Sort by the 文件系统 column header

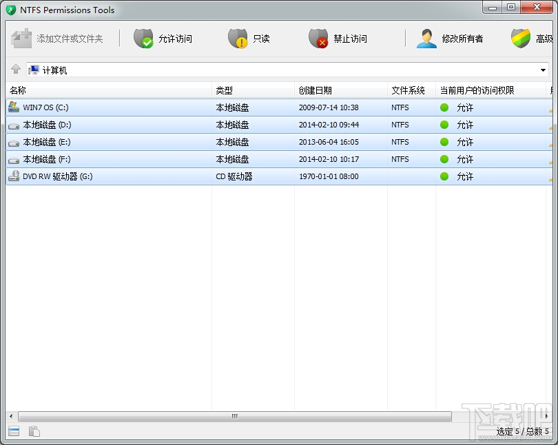coord(412,90)
